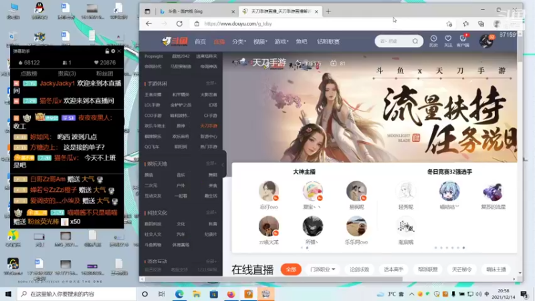Open 二次元 category in sidebar
535x301 pixels.
click(x=151, y=185)
